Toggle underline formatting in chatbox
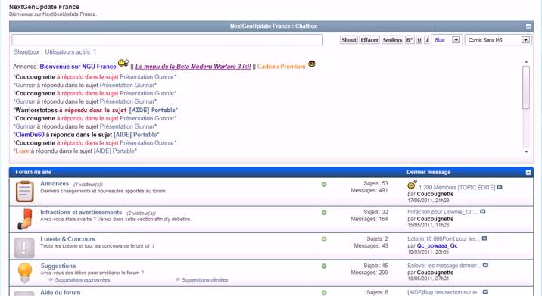 419,40
